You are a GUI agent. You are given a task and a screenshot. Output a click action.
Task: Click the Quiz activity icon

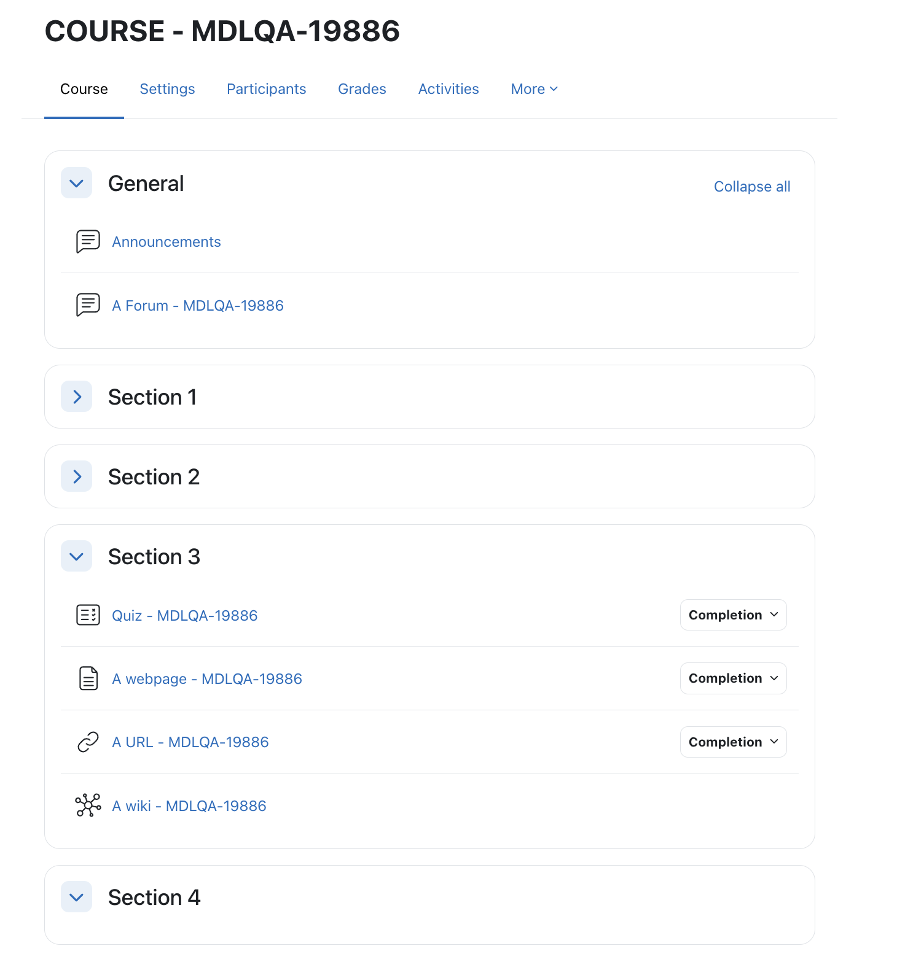88,615
